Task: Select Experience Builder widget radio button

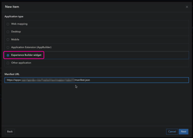Action: [x=8, y=55]
